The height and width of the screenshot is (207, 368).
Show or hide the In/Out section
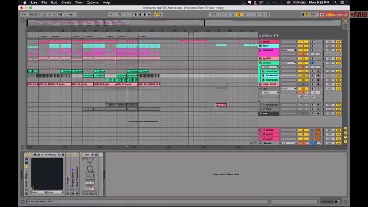pos(346,128)
